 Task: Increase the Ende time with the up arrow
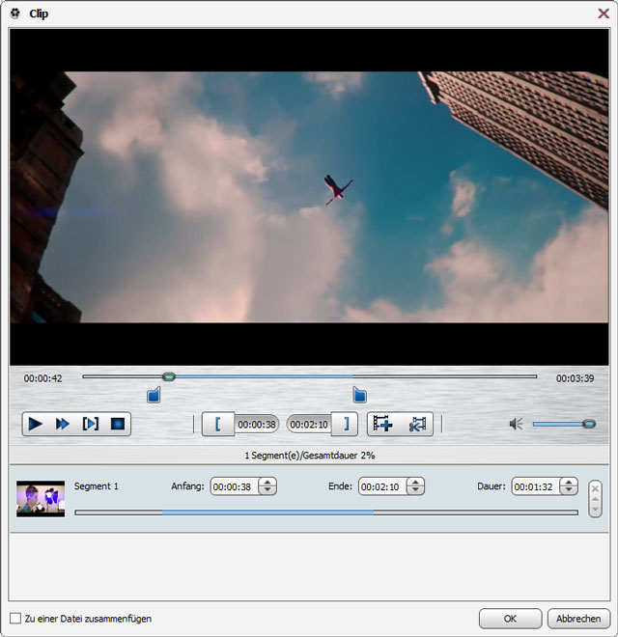[415, 483]
